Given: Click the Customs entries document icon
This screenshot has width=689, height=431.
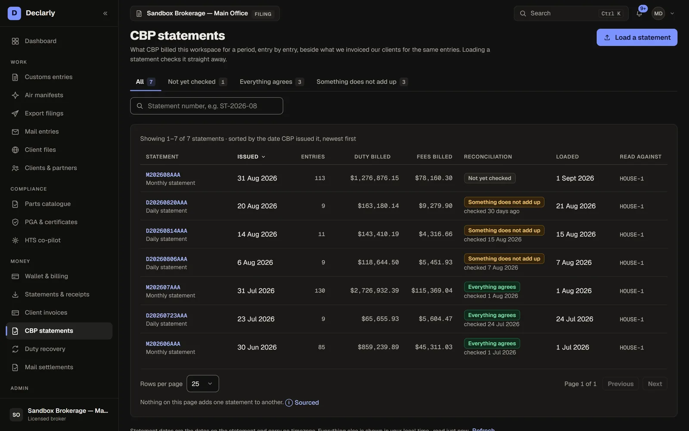Looking at the screenshot, I should pyautogui.click(x=15, y=77).
